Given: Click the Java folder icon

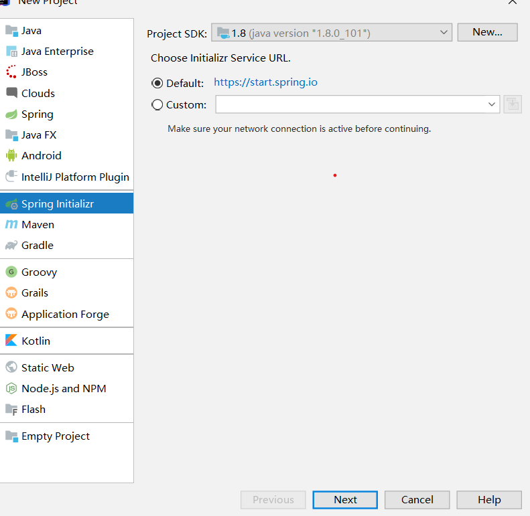Looking at the screenshot, I should pyautogui.click(x=11, y=31).
